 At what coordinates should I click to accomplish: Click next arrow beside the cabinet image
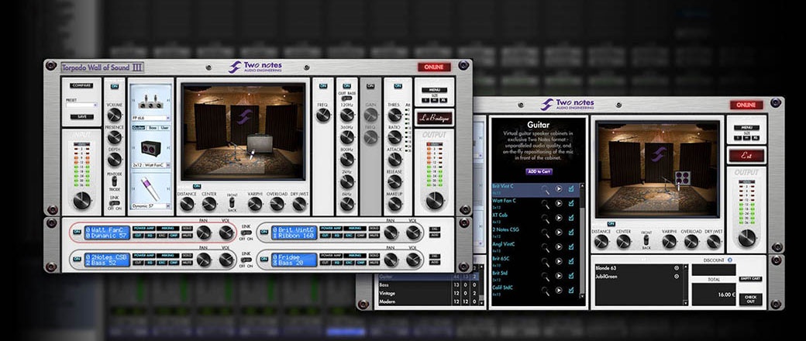(x=167, y=149)
